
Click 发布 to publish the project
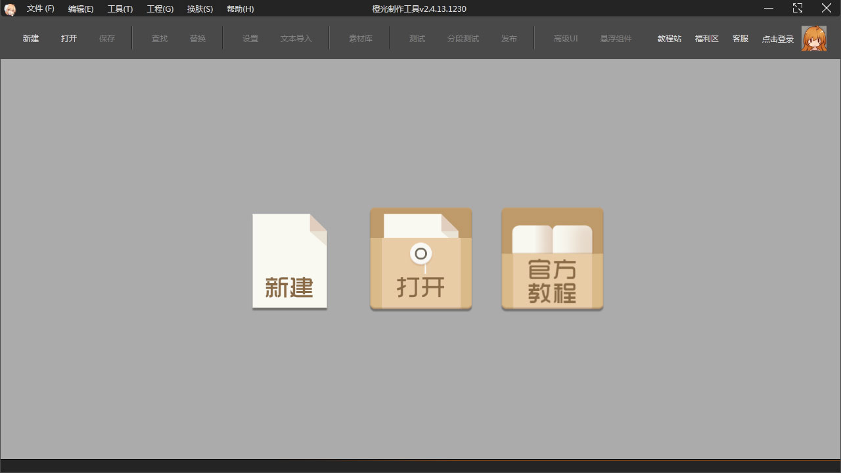pos(509,38)
